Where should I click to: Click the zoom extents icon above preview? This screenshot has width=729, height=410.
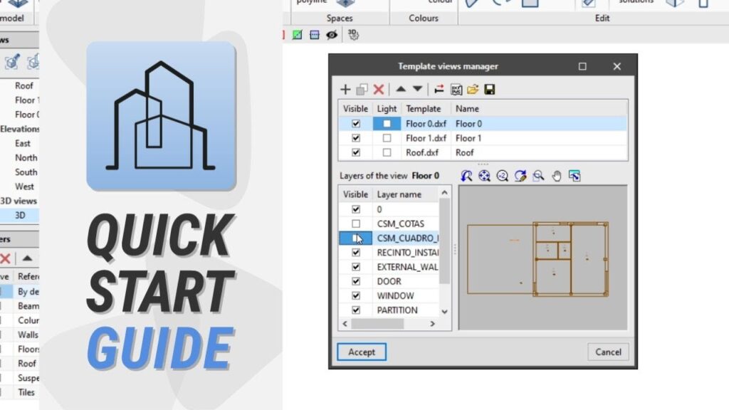(x=485, y=176)
